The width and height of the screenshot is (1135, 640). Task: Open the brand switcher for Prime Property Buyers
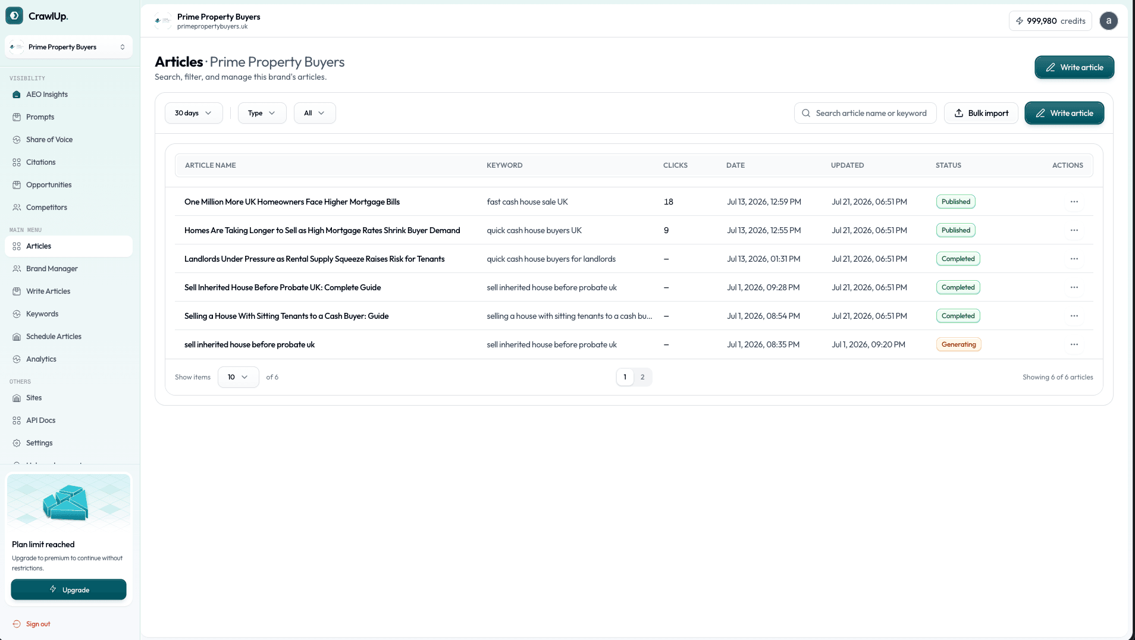click(x=68, y=47)
